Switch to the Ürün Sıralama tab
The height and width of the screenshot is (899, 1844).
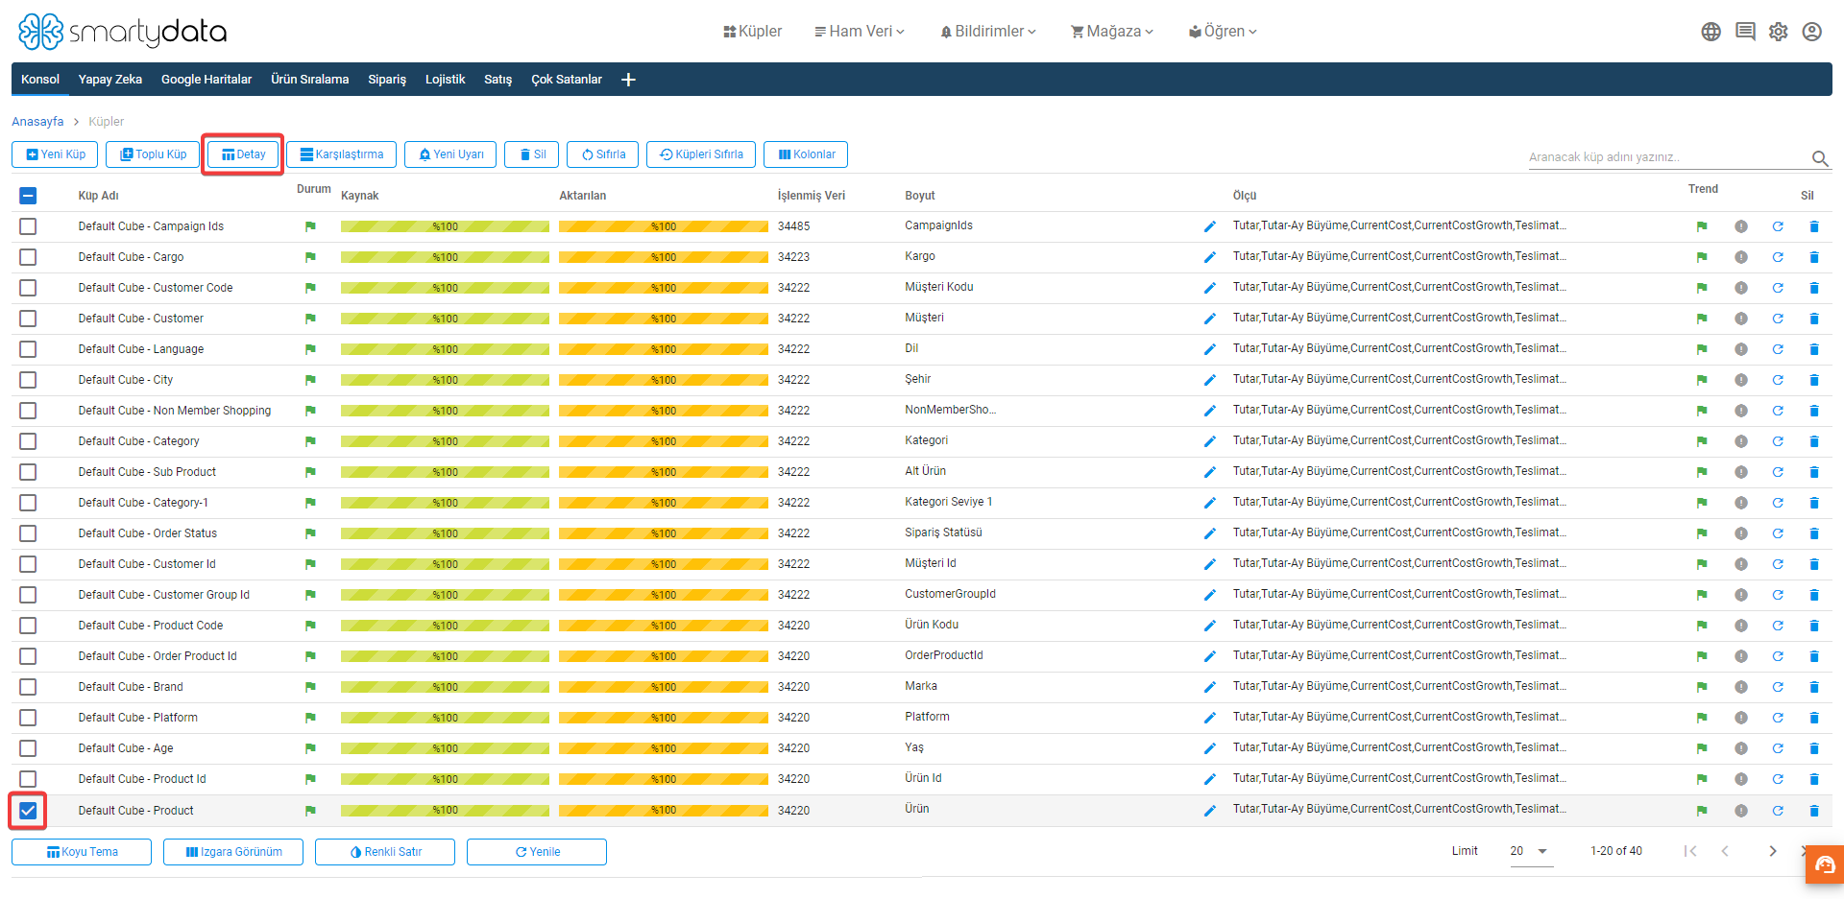(309, 80)
